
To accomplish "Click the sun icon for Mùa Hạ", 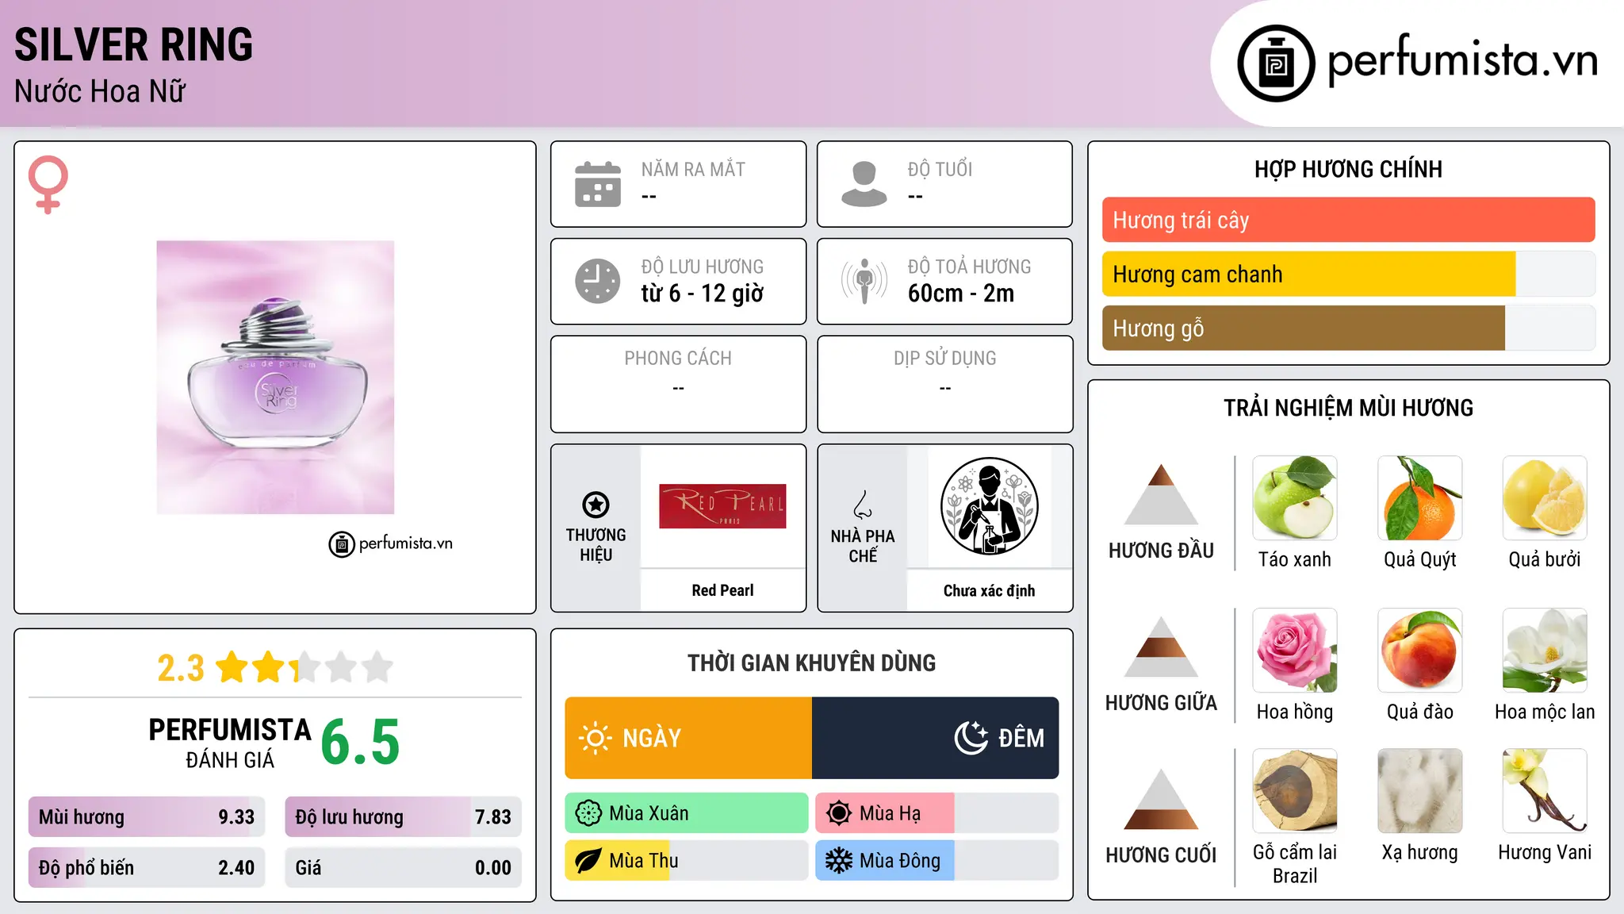I will (839, 813).
